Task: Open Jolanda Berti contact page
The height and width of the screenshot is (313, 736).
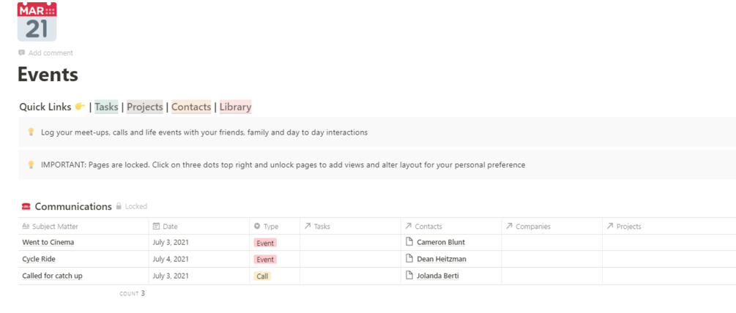Action: (x=437, y=276)
